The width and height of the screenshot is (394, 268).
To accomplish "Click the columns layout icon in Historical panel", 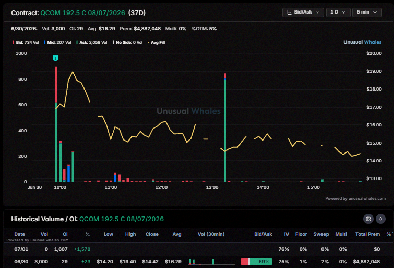I will coord(368,219).
